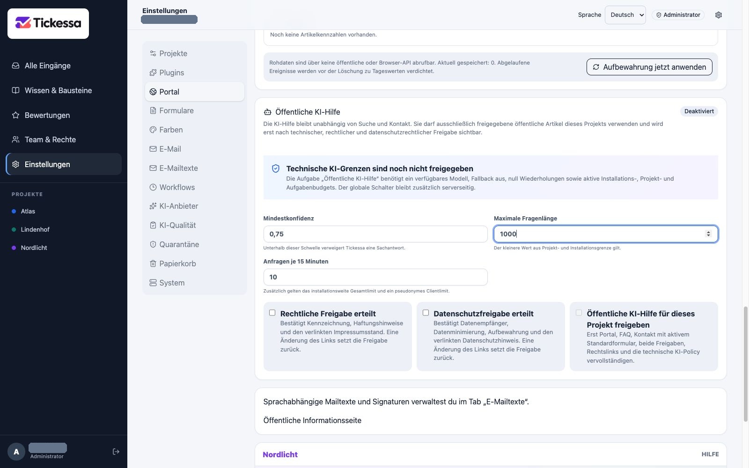Screen dimensions: 749x468
Task: Click the Maximale Fragenlänge stepper arrows
Action: [x=708, y=234]
